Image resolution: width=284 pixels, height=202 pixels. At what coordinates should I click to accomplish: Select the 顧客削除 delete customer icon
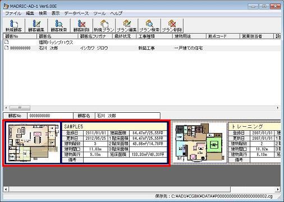[81, 26]
